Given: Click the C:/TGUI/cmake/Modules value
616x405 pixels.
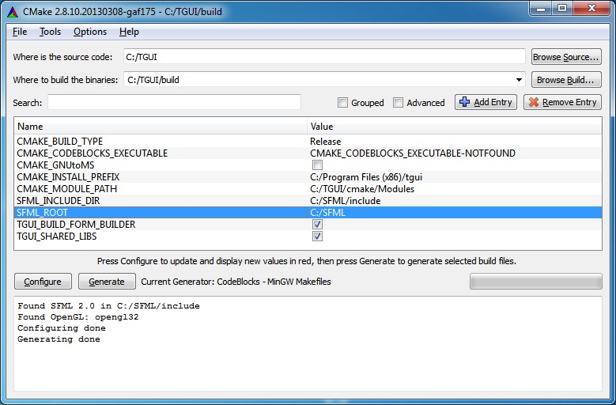Looking at the screenshot, I should click(362, 189).
